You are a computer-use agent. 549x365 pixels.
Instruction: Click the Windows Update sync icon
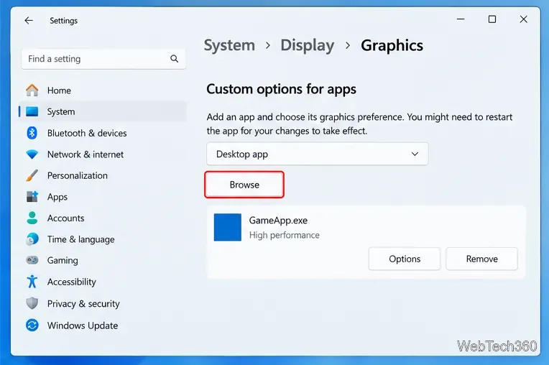[x=32, y=325]
